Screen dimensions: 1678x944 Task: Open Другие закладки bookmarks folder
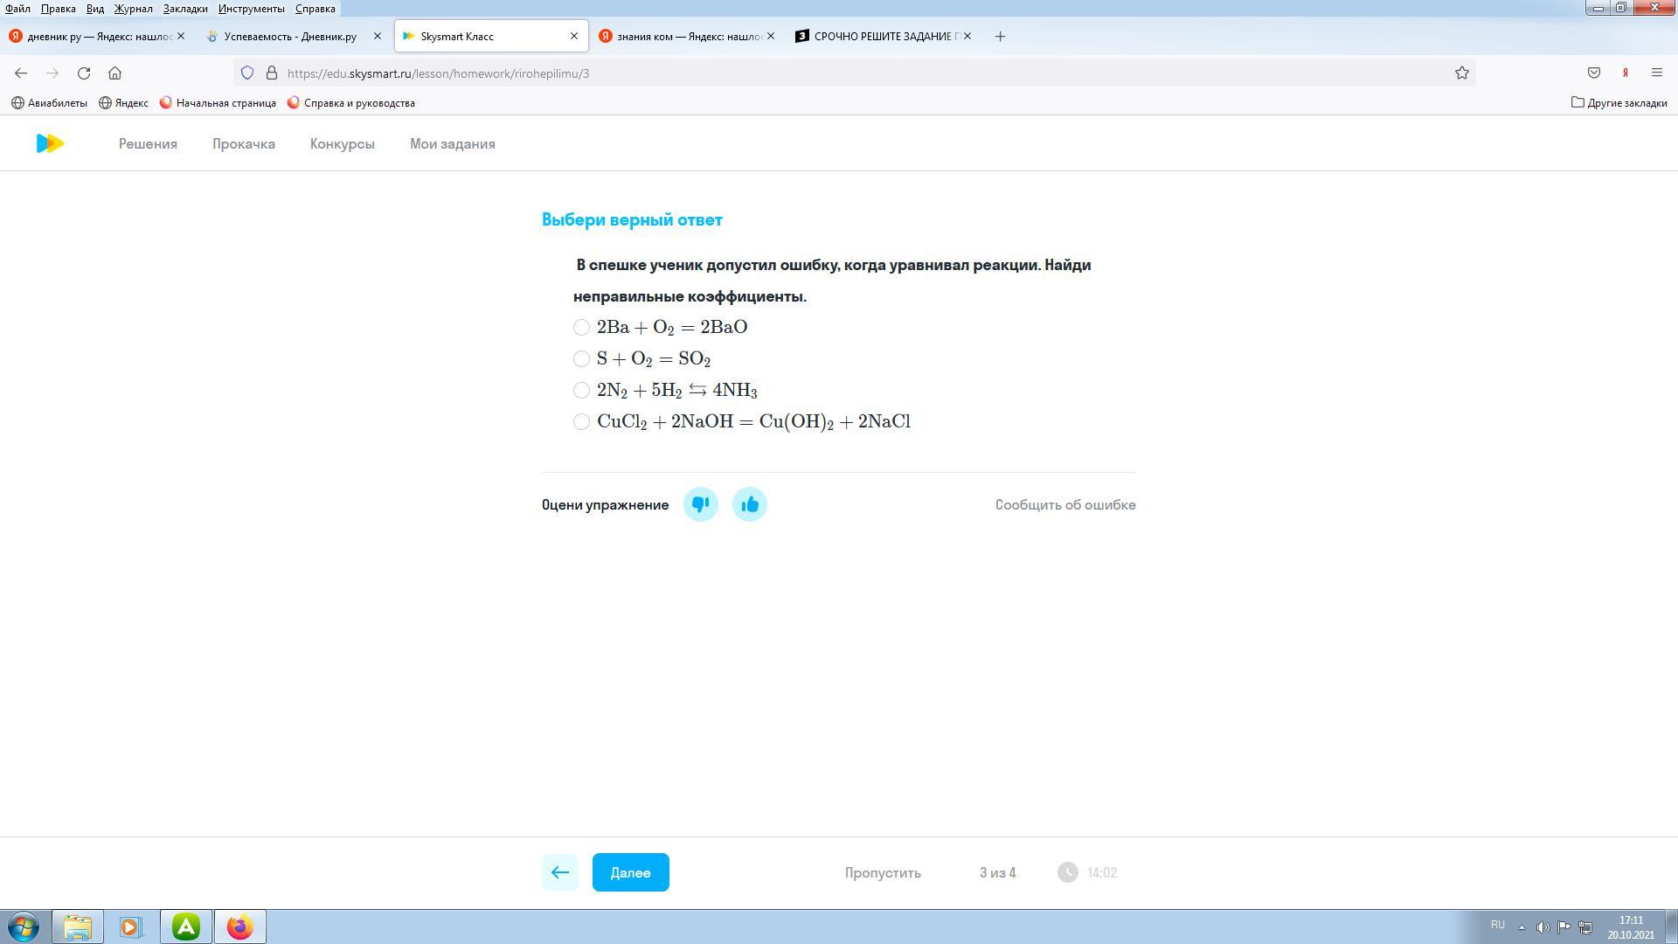coord(1619,102)
